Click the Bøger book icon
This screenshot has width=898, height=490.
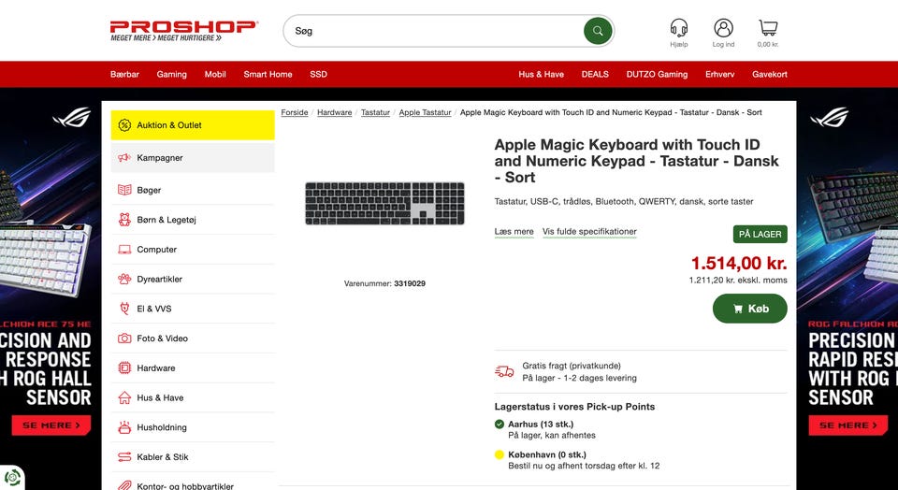coord(124,190)
